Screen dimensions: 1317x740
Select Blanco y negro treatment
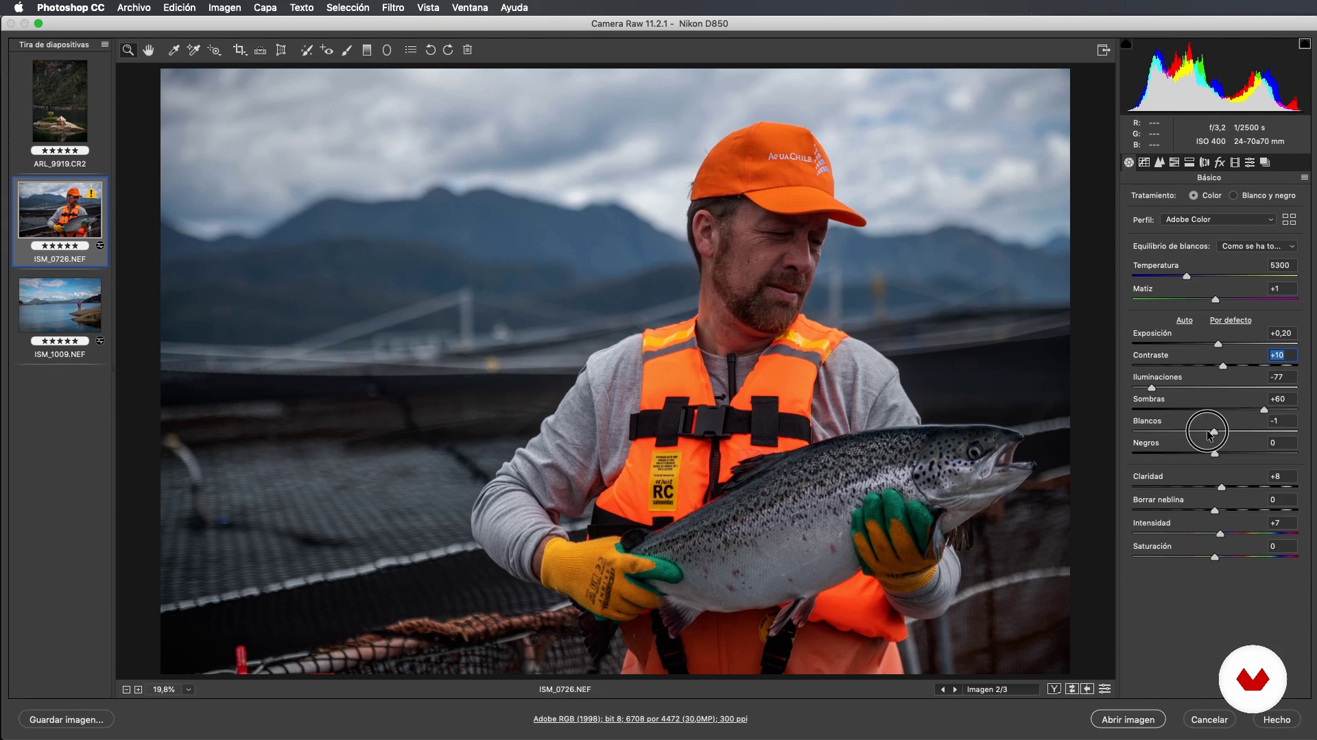(x=1233, y=195)
